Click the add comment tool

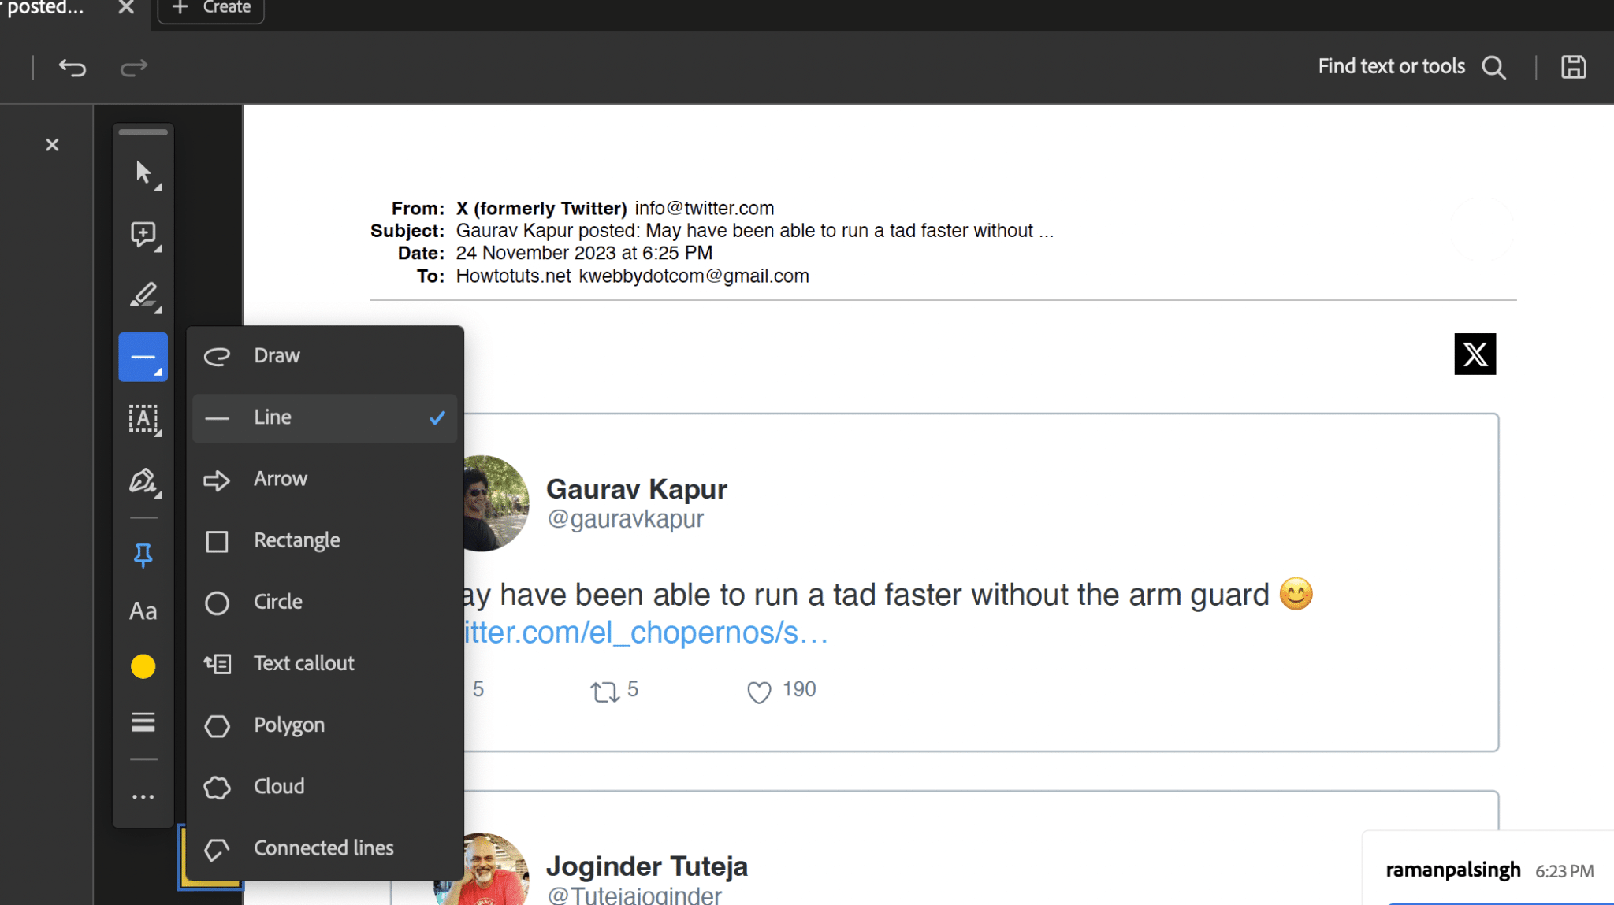(143, 234)
